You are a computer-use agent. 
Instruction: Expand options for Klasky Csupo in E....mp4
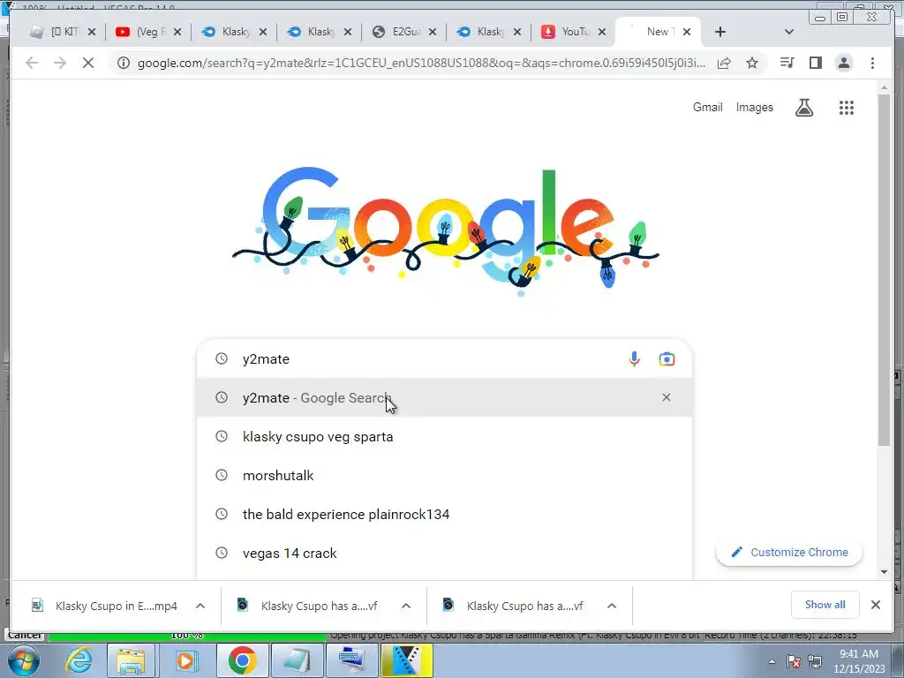tap(200, 606)
